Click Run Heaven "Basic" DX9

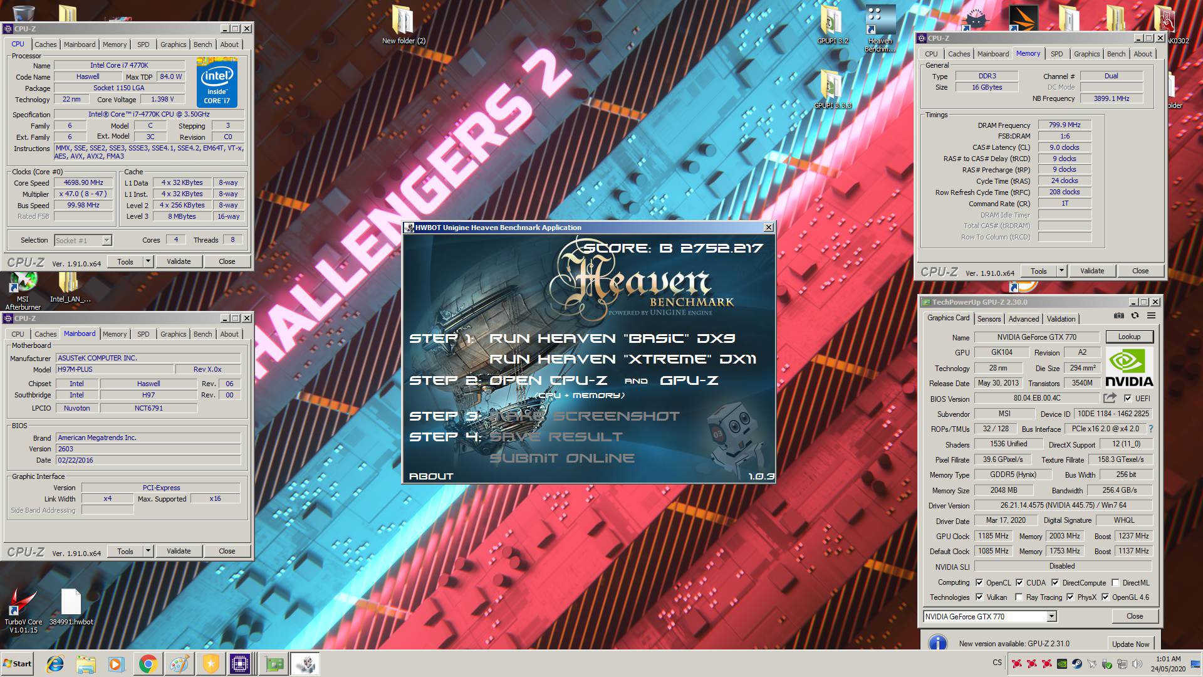click(x=612, y=338)
